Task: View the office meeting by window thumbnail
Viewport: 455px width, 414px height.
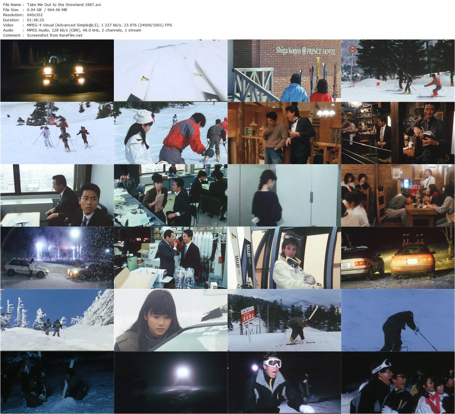Action: [57, 196]
